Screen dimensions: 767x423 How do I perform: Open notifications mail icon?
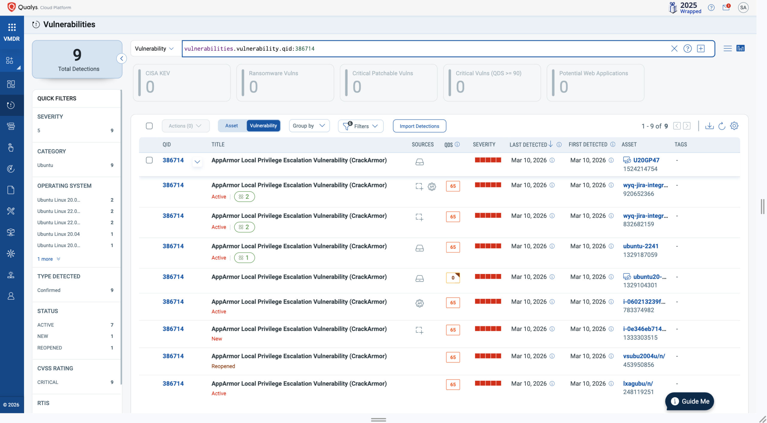726,7
